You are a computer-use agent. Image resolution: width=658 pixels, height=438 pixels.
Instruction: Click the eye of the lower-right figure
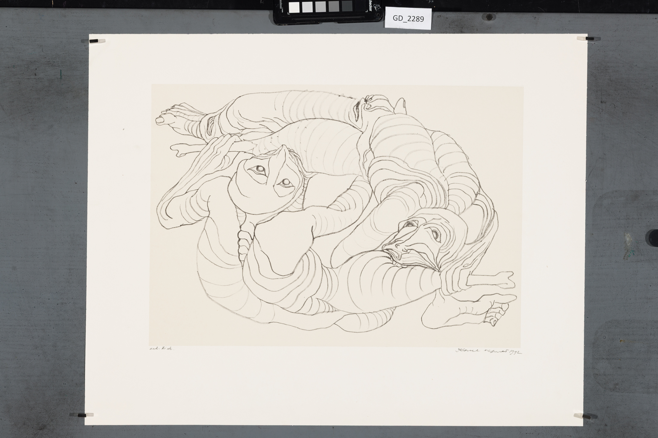(435, 235)
